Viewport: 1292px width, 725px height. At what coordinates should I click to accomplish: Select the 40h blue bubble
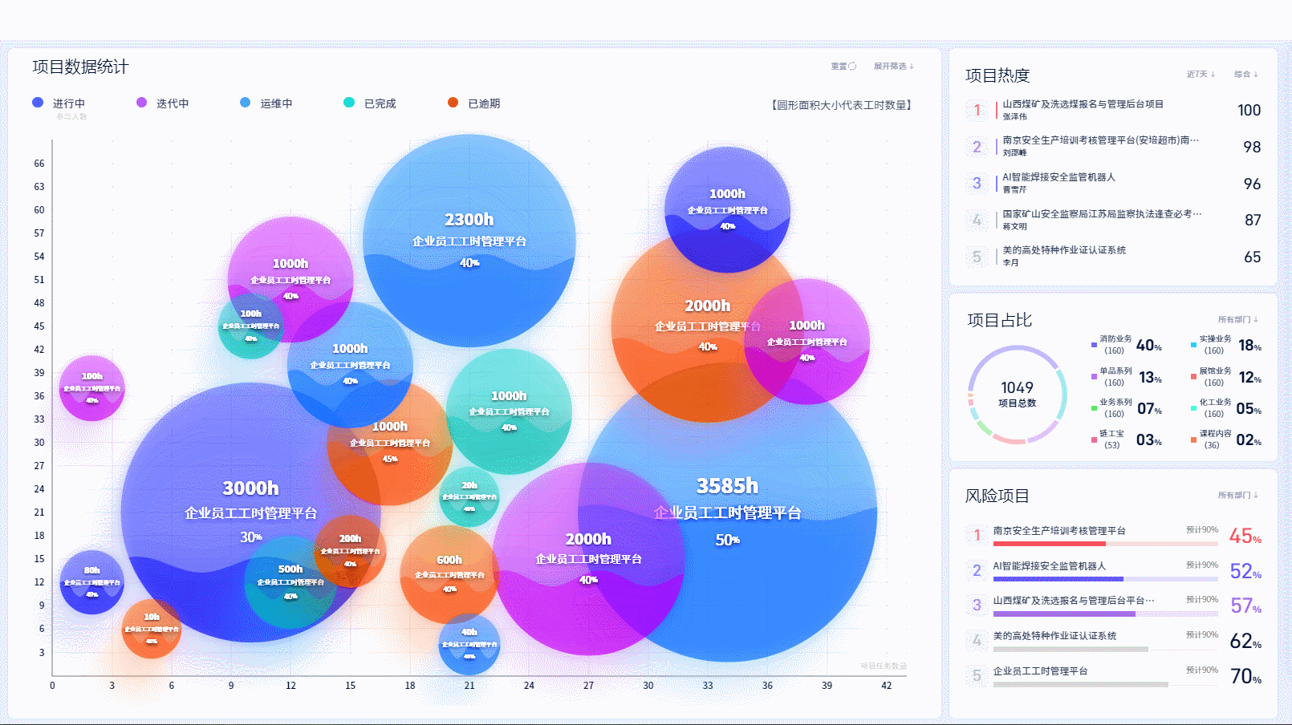(469, 644)
